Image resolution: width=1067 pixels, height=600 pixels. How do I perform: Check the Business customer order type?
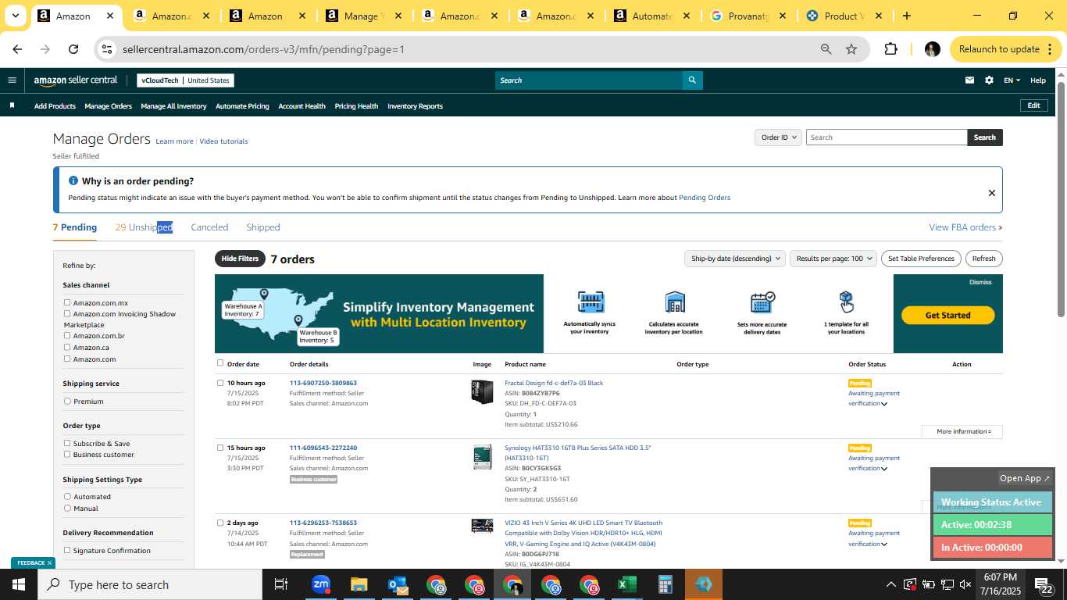67,454
